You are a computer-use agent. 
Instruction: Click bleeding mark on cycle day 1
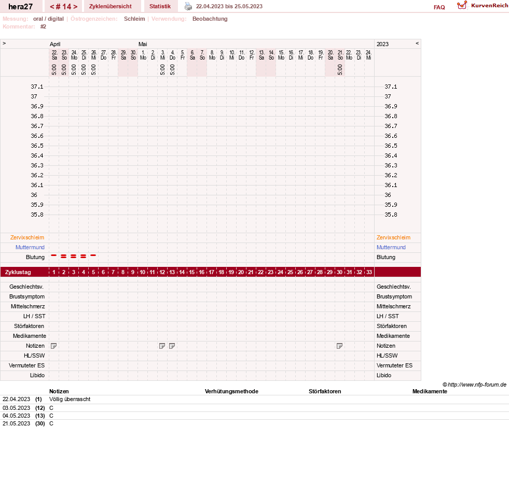coord(54,255)
